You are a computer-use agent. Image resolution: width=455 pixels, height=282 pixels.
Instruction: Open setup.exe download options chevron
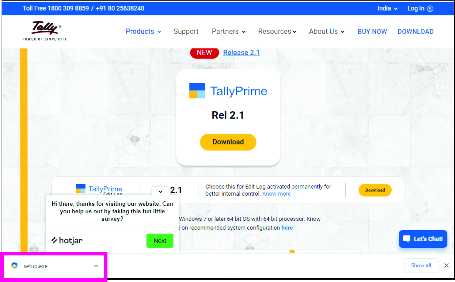click(96, 266)
